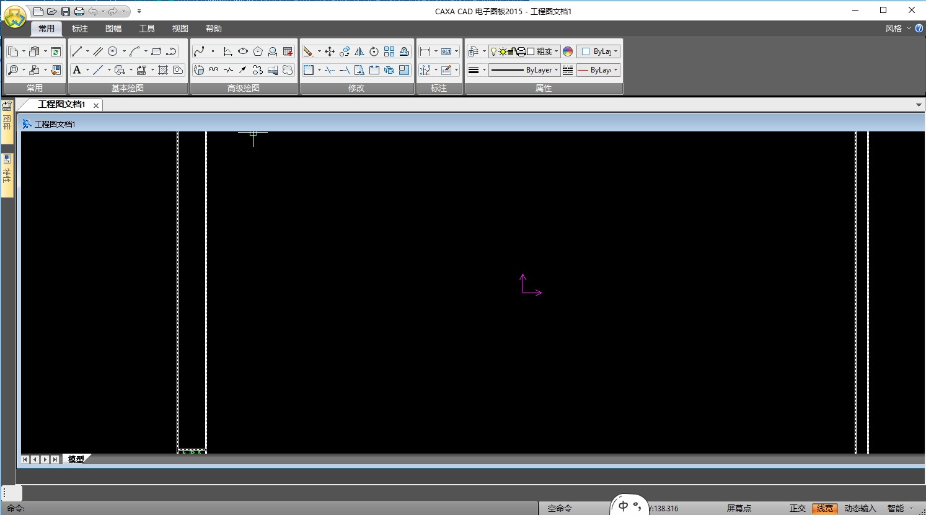Open the CAXA application menu button
This screenshot has width=926, height=515.
15,17
